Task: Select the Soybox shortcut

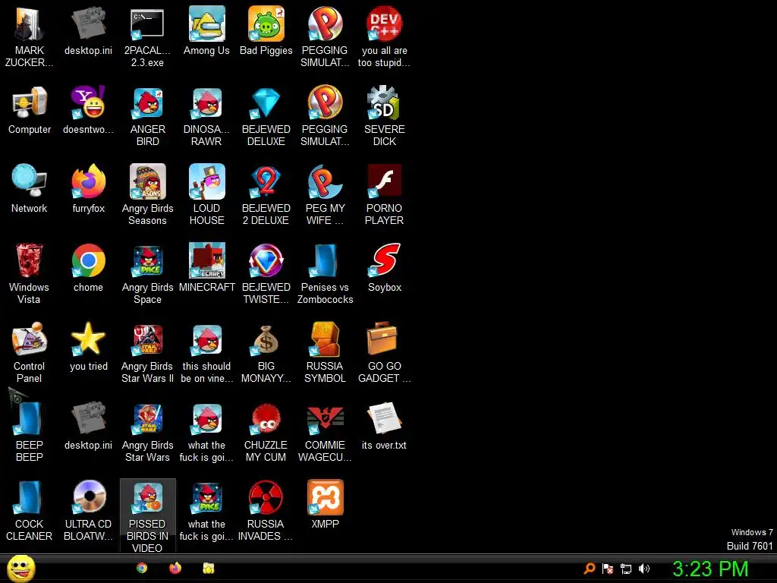Action: pos(384,268)
